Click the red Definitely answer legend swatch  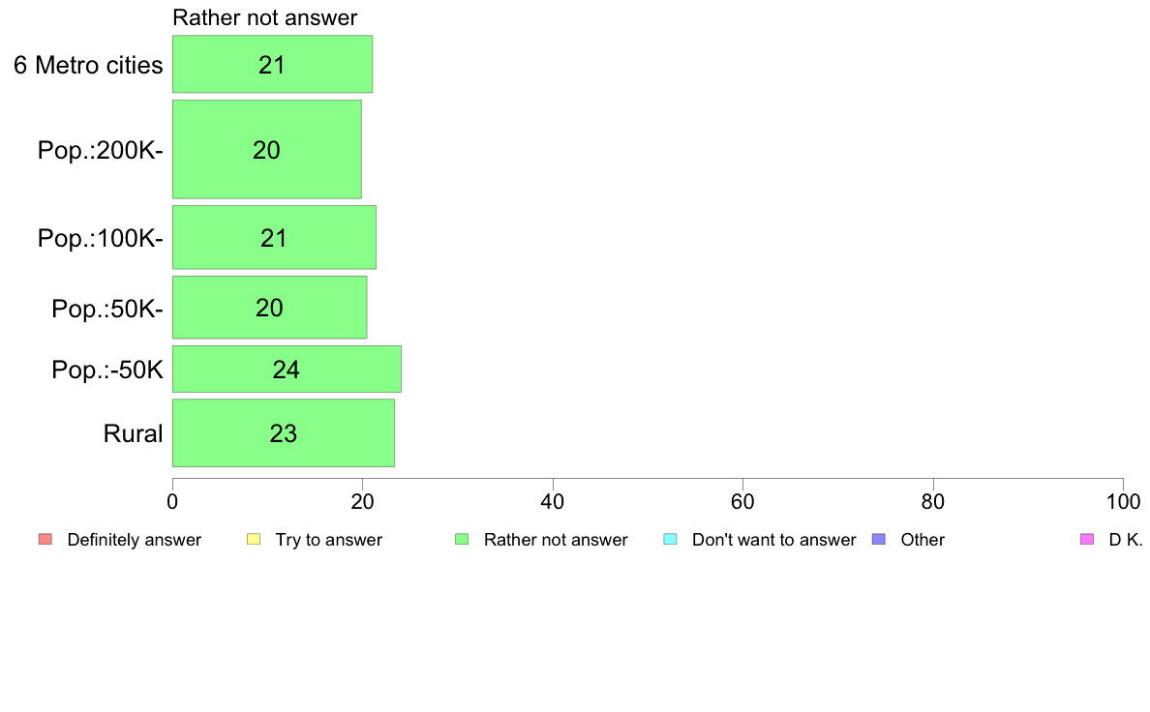coord(45,539)
